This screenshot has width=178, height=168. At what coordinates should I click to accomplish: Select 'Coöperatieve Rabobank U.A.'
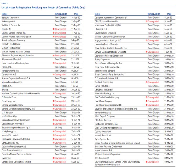(x=107, y=78)
